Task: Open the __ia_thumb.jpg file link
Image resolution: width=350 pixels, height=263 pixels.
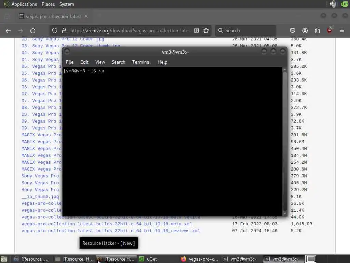Action: pyautogui.click(x=40, y=197)
